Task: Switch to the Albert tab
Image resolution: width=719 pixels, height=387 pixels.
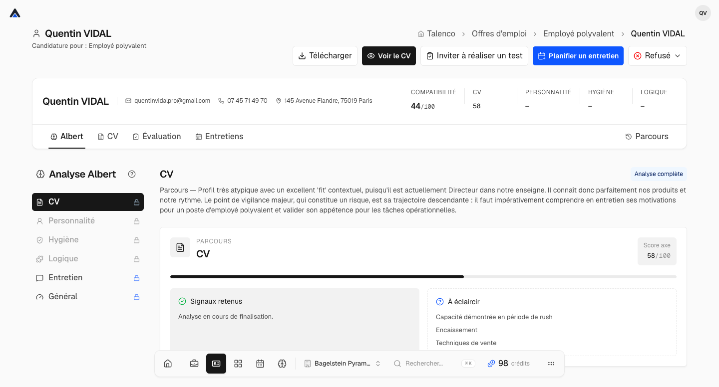Action: tap(67, 136)
